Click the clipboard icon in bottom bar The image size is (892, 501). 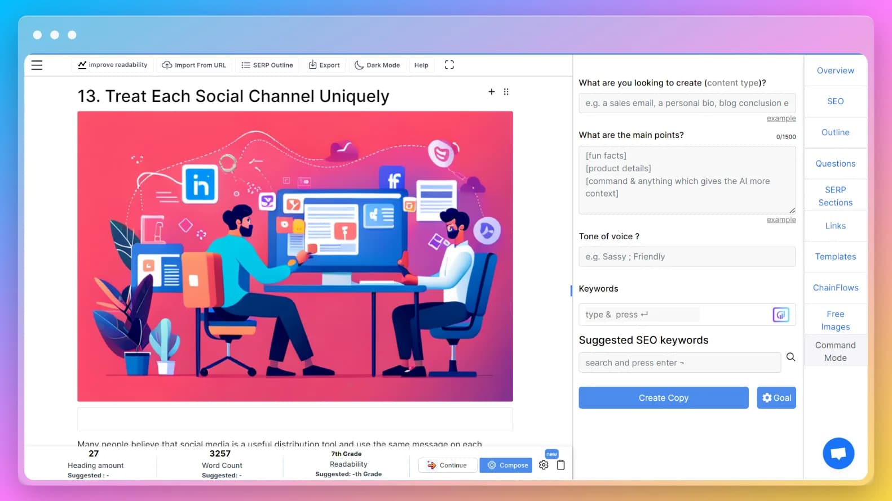click(x=560, y=465)
